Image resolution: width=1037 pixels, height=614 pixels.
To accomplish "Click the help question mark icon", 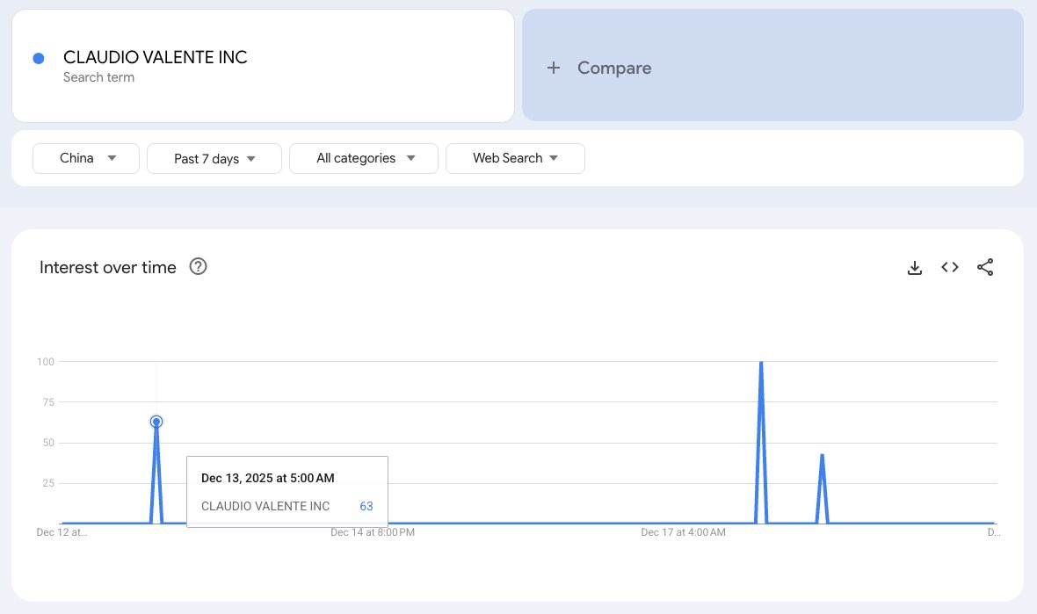I will 198,266.
